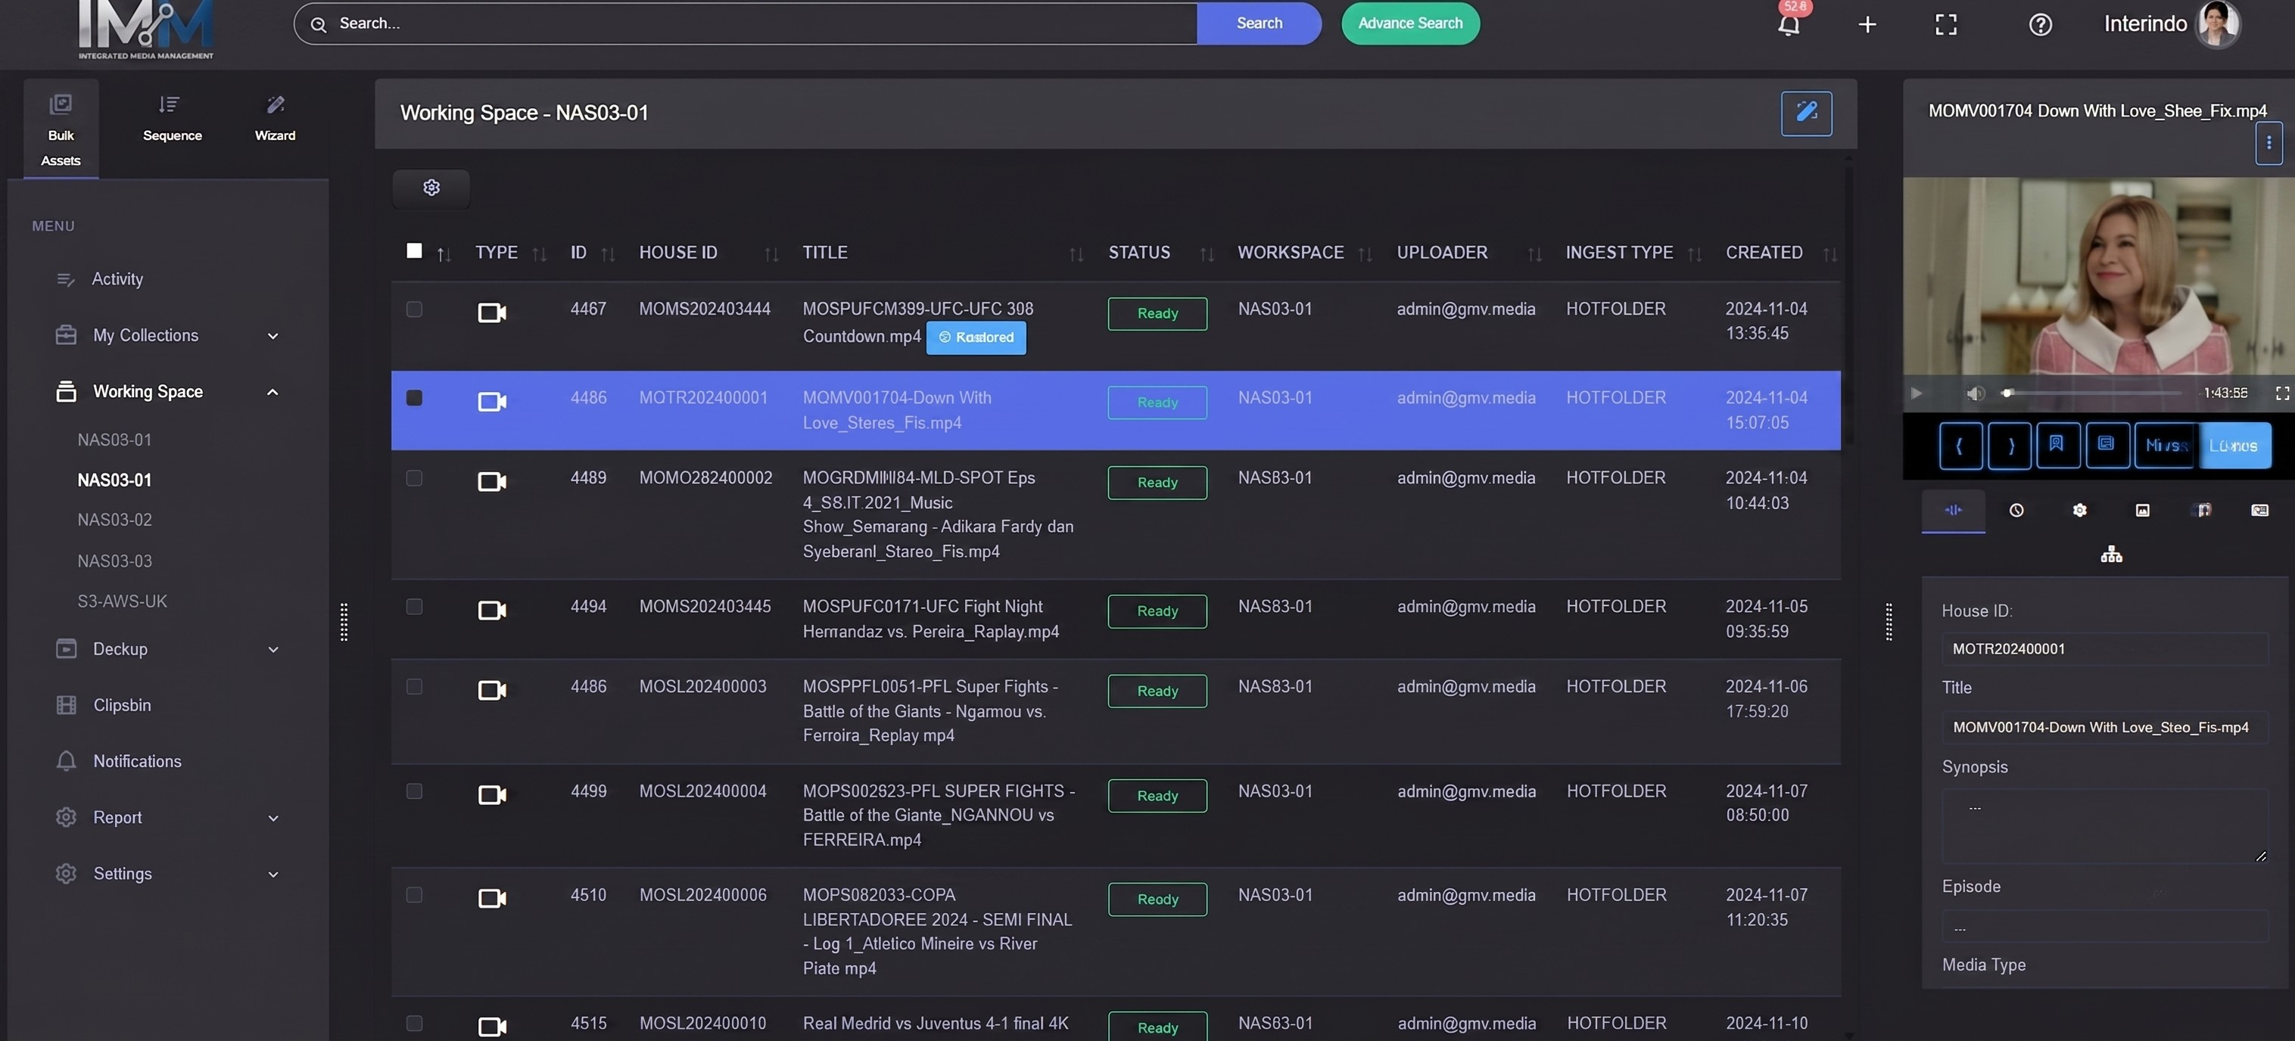Open the gear settings tab in detail panel
Screen dimensions: 2295x1041
coord(2079,510)
